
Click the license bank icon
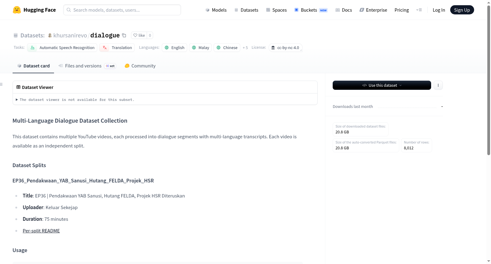273,48
